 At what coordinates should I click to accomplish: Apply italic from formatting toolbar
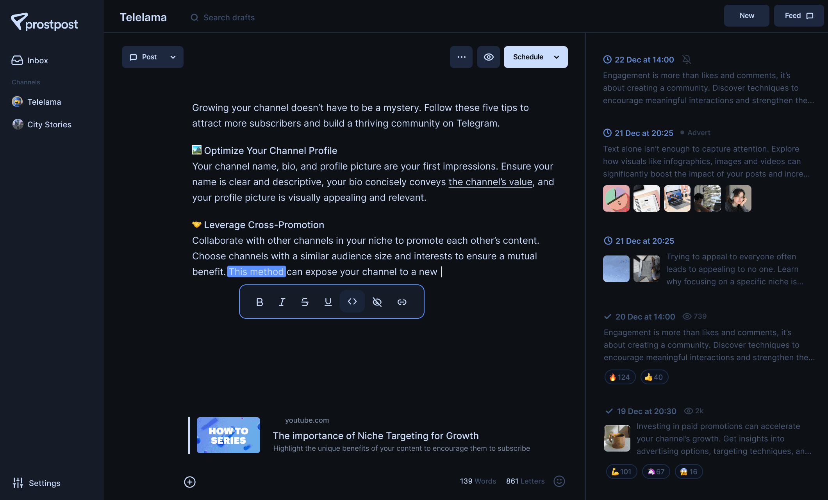coord(282,302)
